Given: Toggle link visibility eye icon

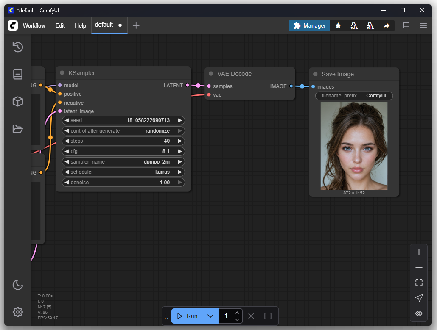Looking at the screenshot, I should click(x=419, y=313).
